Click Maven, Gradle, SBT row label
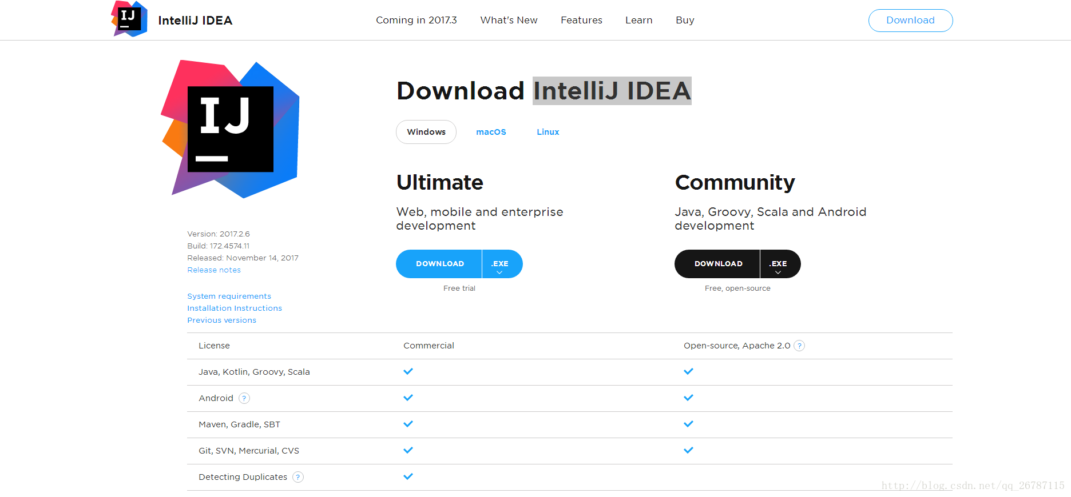The height and width of the screenshot is (497, 1071). pyautogui.click(x=239, y=424)
